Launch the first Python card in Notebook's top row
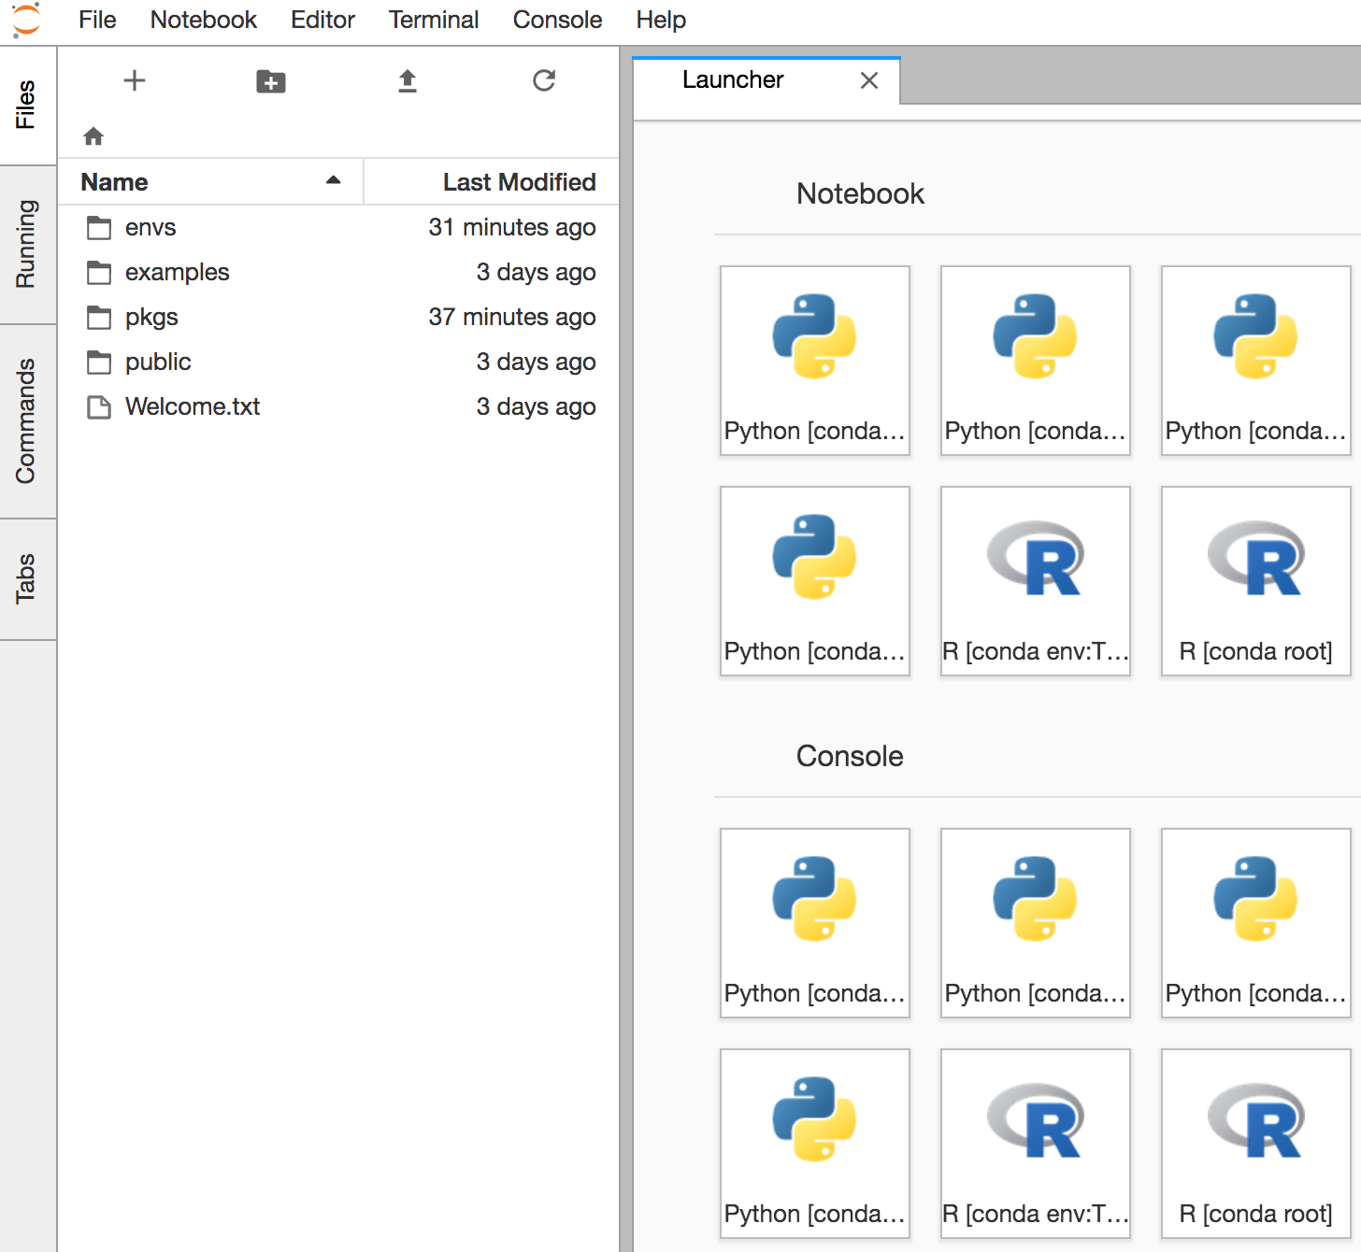Screen dimensions: 1361x1252 tap(815, 361)
